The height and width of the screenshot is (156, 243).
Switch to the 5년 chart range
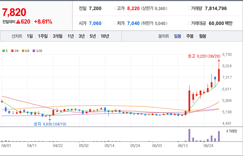click(x=93, y=36)
